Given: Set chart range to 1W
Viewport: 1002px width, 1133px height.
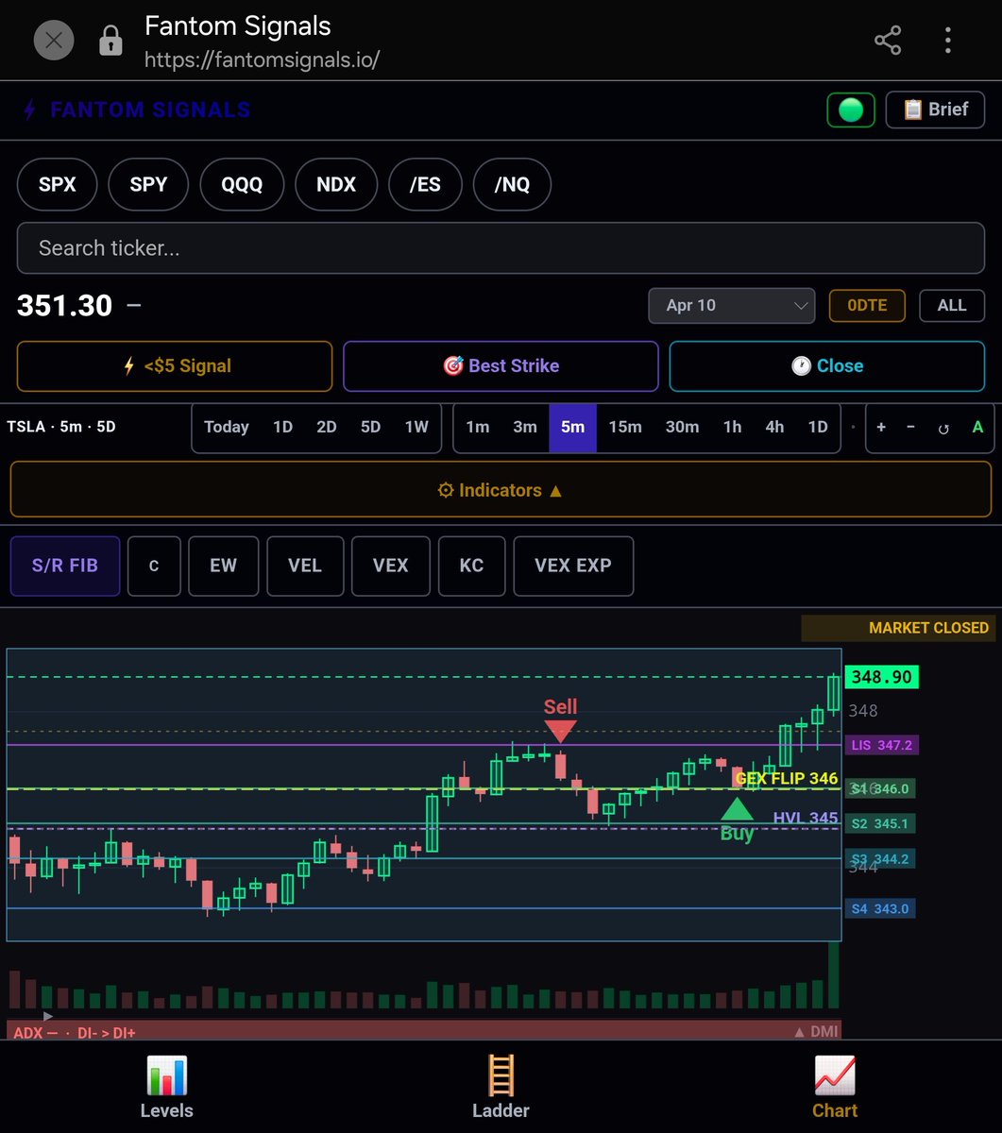Looking at the screenshot, I should [x=416, y=427].
